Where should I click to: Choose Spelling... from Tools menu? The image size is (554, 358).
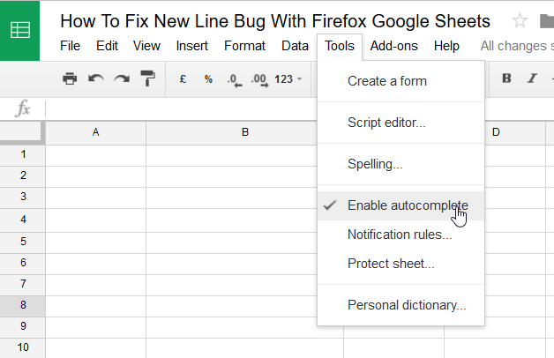[x=401, y=164]
